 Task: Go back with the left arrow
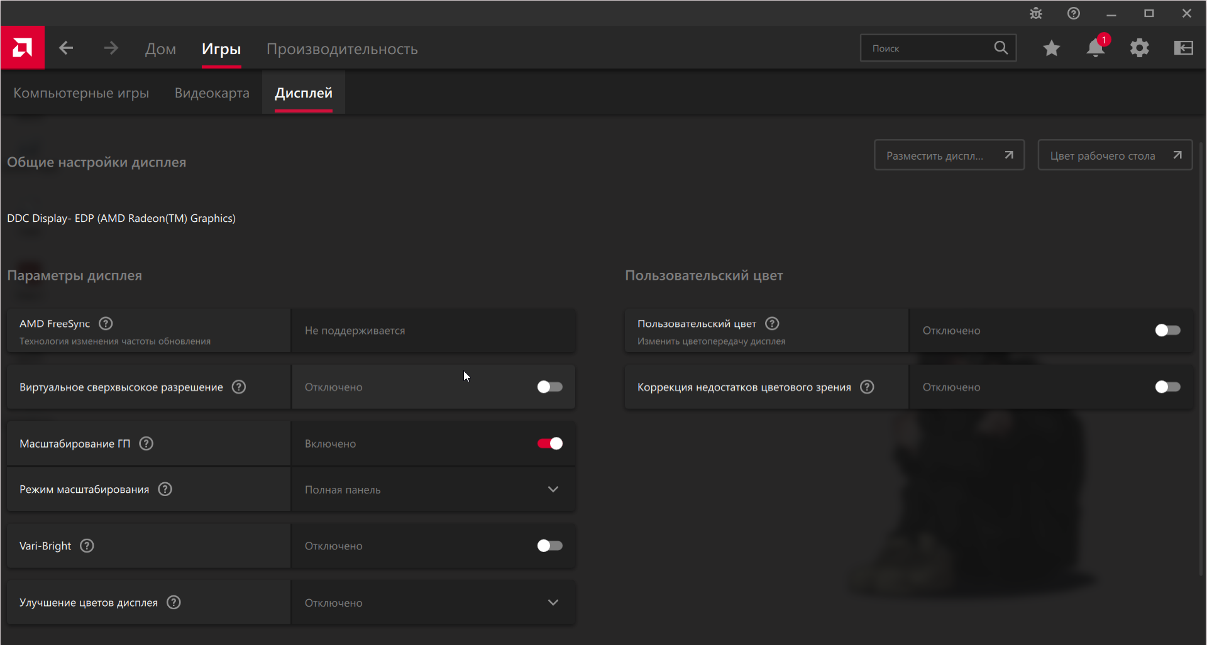tap(66, 48)
